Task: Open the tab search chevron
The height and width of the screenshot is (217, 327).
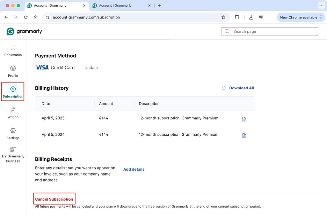Action: [321, 5]
